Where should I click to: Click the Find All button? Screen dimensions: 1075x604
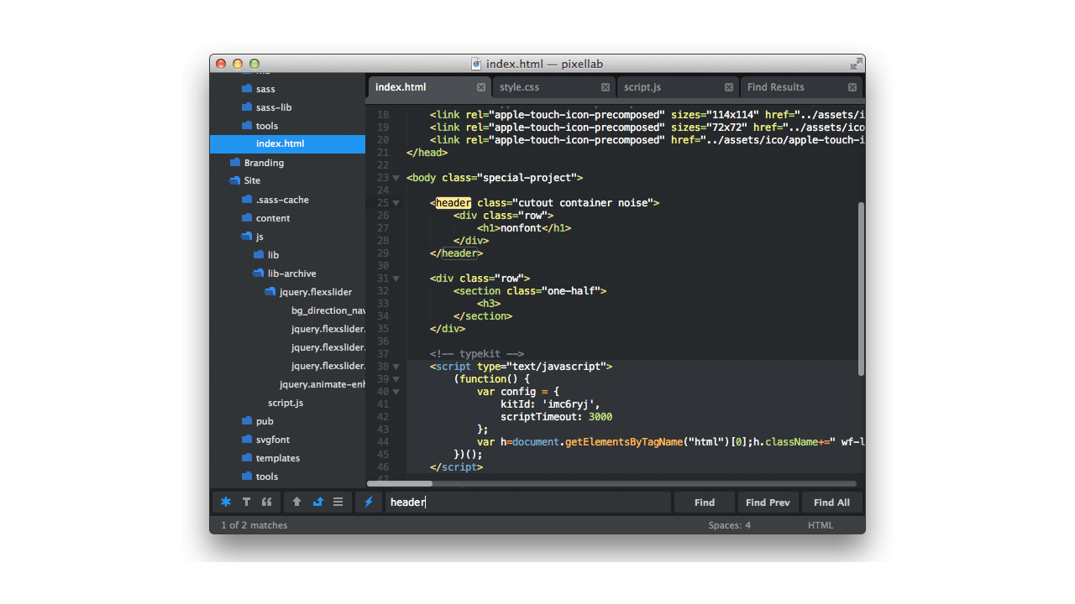point(831,502)
